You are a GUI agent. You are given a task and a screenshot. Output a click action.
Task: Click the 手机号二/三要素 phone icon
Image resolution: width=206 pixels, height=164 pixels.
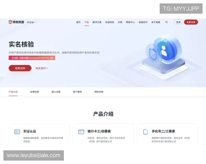[146, 132]
